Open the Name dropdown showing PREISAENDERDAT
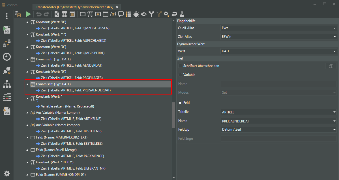 pos(279,121)
